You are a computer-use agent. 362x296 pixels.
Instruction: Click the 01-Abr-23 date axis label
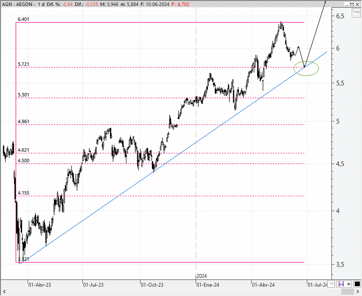(39, 285)
